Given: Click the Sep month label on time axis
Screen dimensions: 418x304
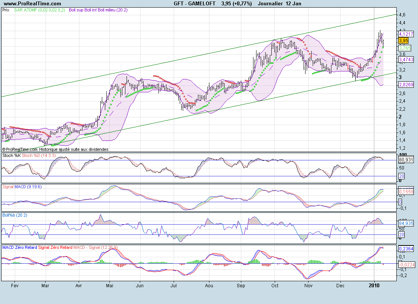Looking at the screenshot, I should (x=241, y=286).
